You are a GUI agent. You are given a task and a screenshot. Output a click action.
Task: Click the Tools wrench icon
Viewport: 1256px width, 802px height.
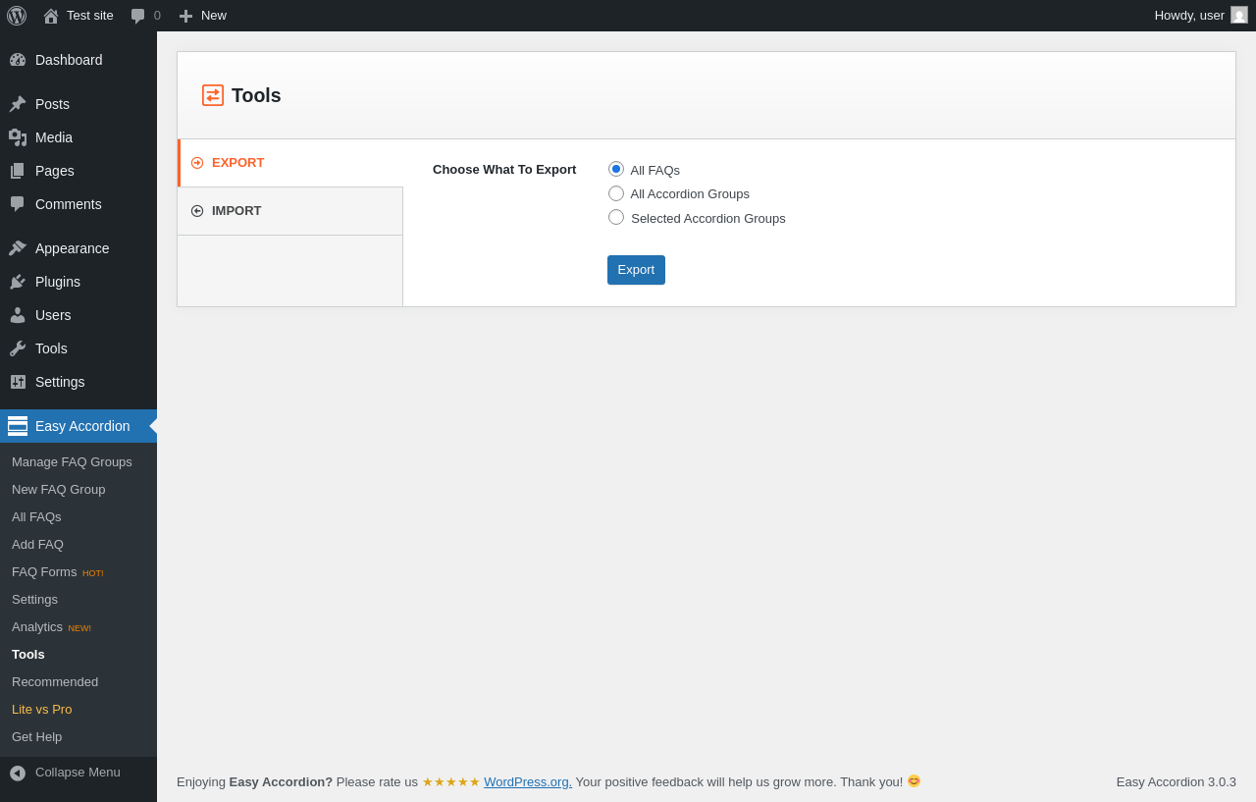(x=18, y=348)
